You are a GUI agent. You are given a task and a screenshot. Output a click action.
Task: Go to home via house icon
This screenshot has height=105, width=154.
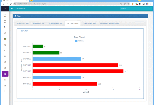pos(12,8)
